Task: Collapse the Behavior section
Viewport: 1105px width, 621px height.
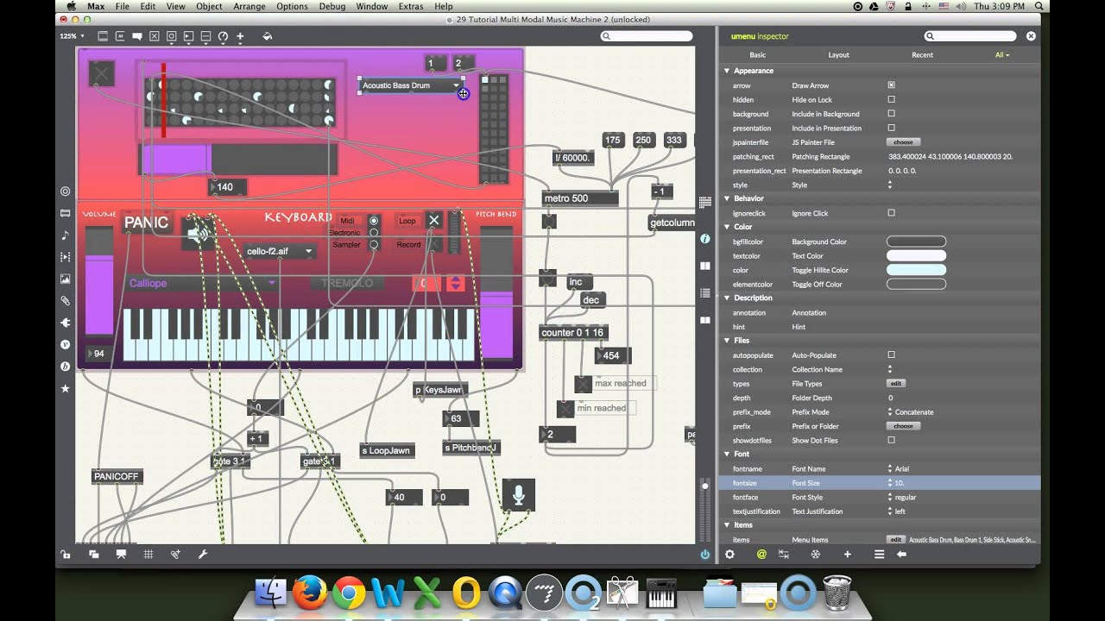Action: (727, 198)
